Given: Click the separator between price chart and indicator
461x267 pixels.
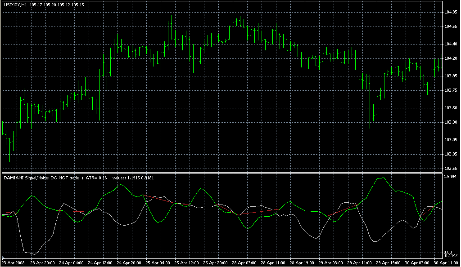Looking at the screenshot, I should pos(221,173).
